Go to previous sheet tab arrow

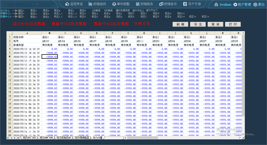click(12, 138)
